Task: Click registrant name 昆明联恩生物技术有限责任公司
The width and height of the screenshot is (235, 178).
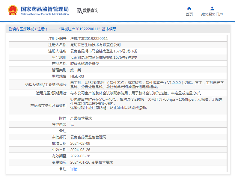Action: (95, 45)
